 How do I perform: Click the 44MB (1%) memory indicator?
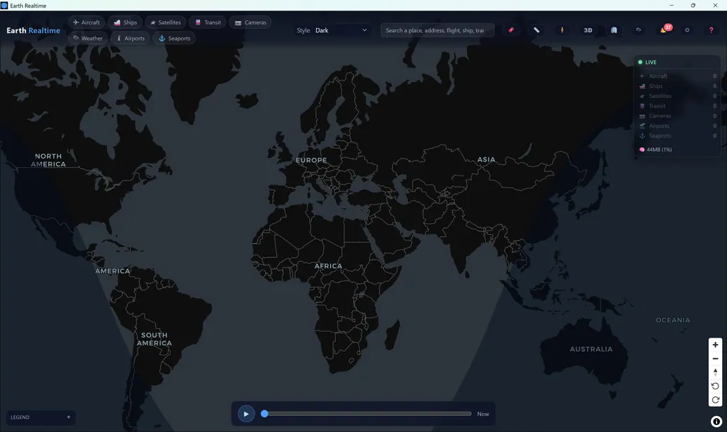coord(656,150)
